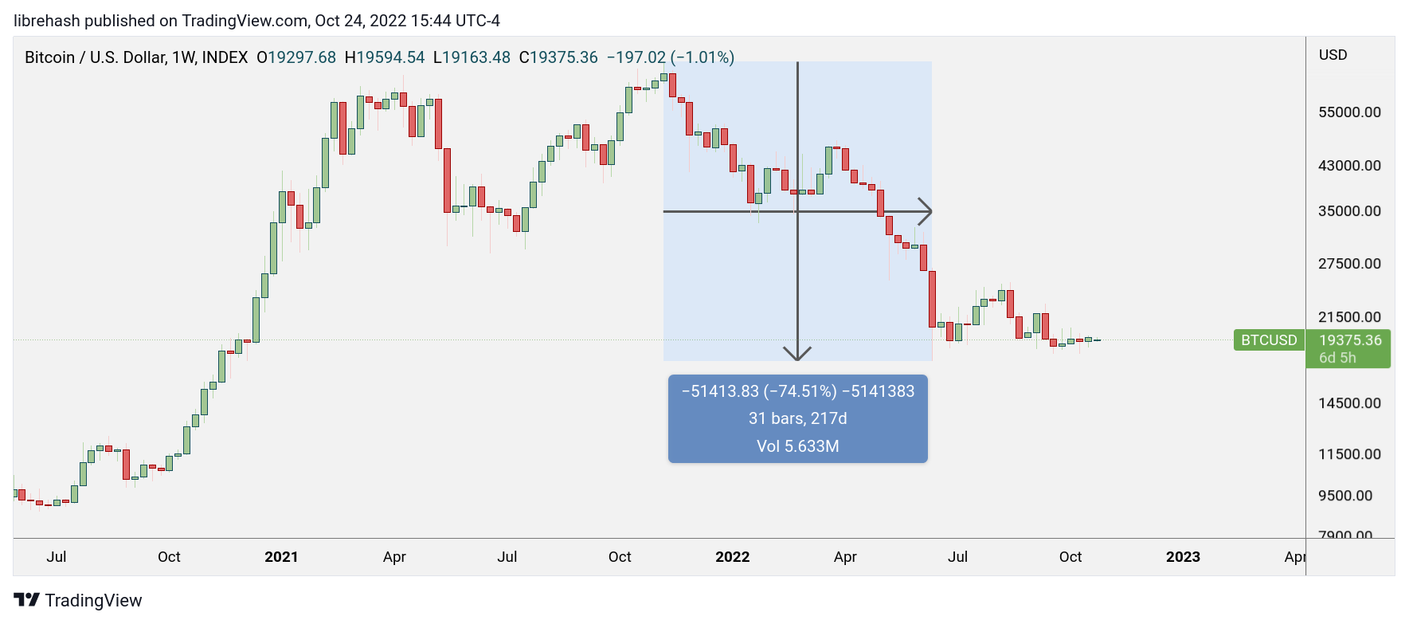The width and height of the screenshot is (1409, 624).
Task: Click the 27500.00 price scale label
Action: point(1349,264)
